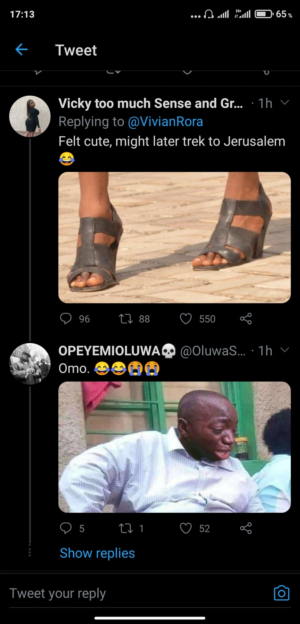Open the crying man reaction image
This screenshot has height=624, width=300.
[x=174, y=447]
